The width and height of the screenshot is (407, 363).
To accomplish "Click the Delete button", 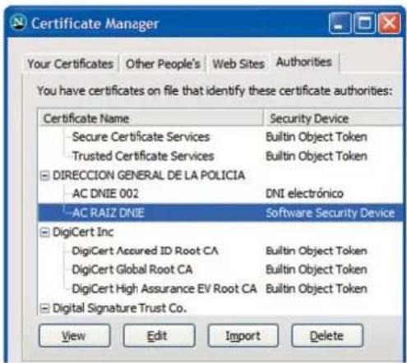I will 326,336.
